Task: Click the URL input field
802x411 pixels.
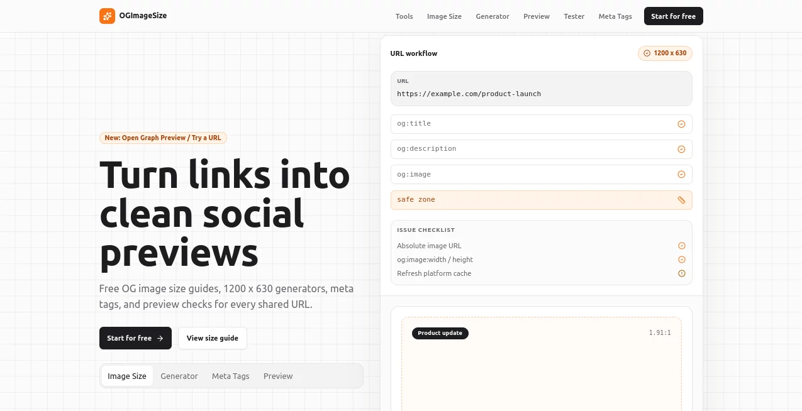Action: [x=542, y=89]
